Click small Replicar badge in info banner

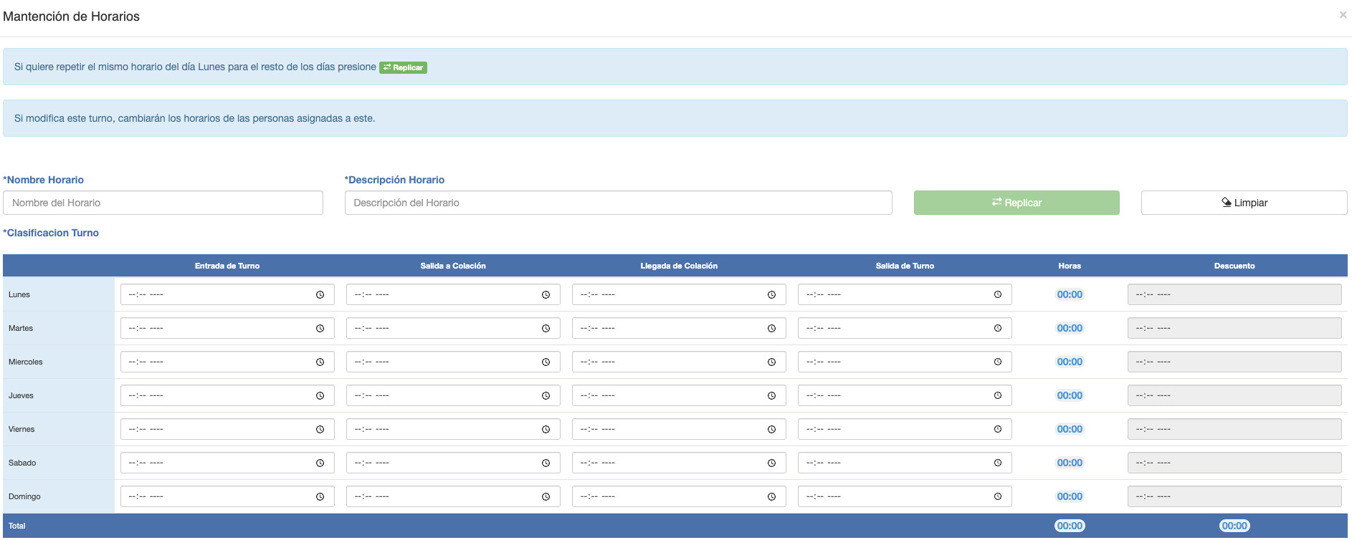point(403,67)
